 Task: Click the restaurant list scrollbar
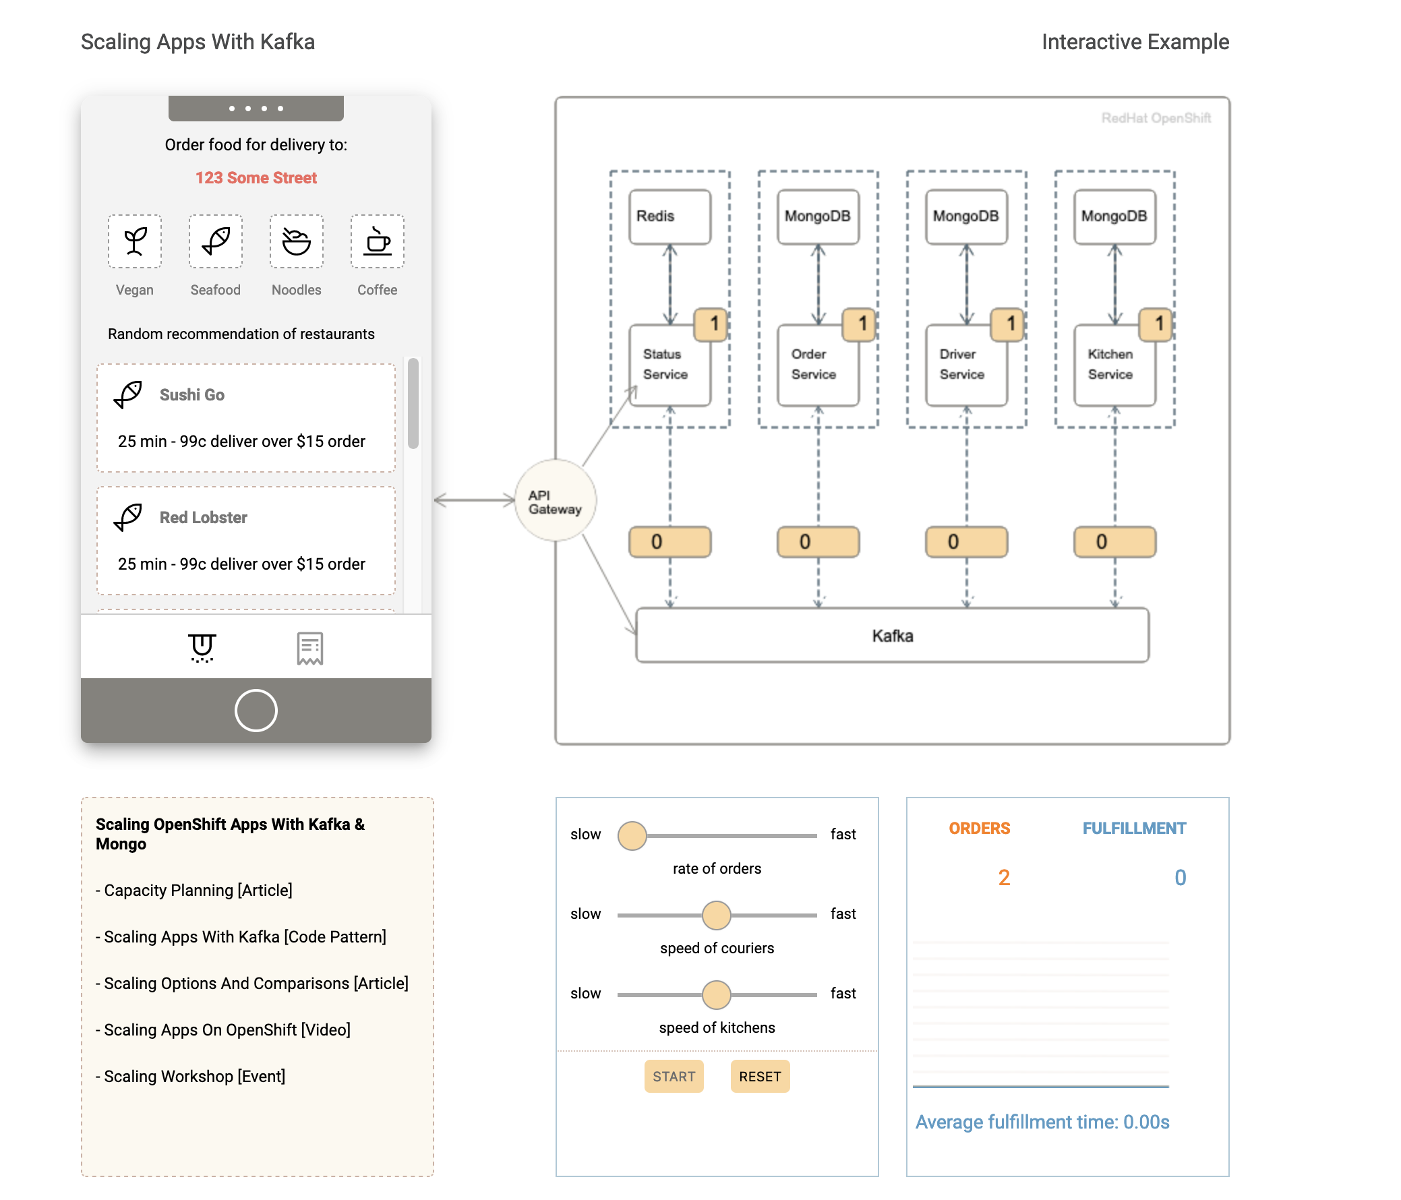pyautogui.click(x=413, y=404)
